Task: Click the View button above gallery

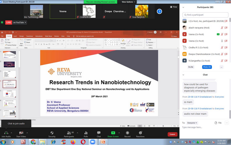Action: (174, 7)
